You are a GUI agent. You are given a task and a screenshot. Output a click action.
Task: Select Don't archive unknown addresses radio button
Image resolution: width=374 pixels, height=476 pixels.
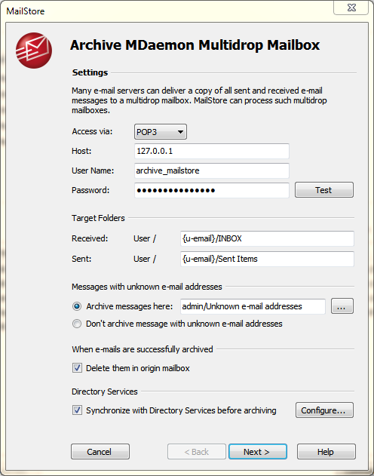77,324
